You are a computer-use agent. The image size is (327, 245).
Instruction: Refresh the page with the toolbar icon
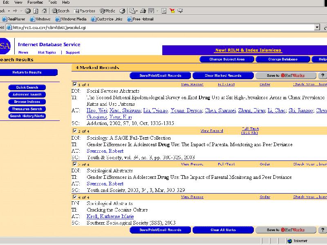point(36,11)
